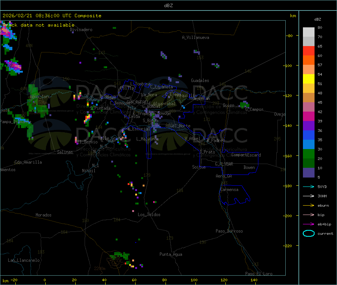Click the 'Morados' map label
The image size is (337, 285).
[43, 215]
